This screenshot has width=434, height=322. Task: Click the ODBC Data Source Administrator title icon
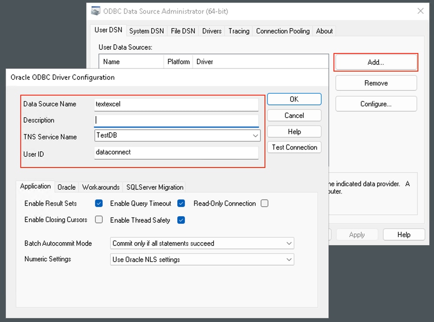(96, 11)
